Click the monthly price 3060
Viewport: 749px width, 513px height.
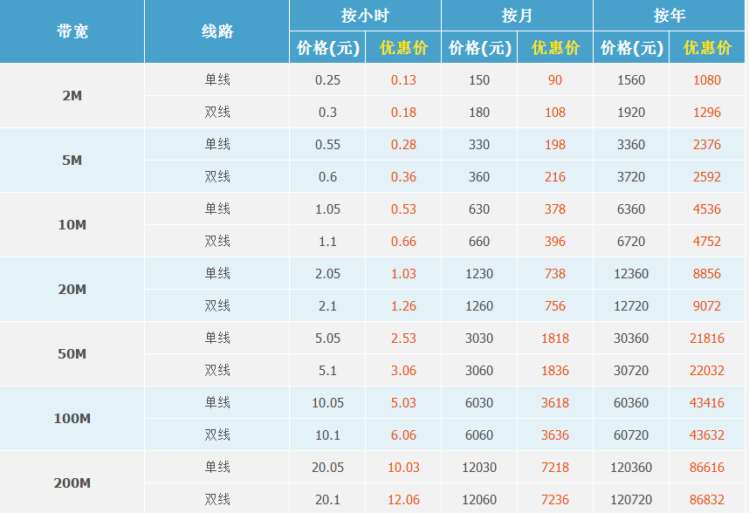[479, 371]
